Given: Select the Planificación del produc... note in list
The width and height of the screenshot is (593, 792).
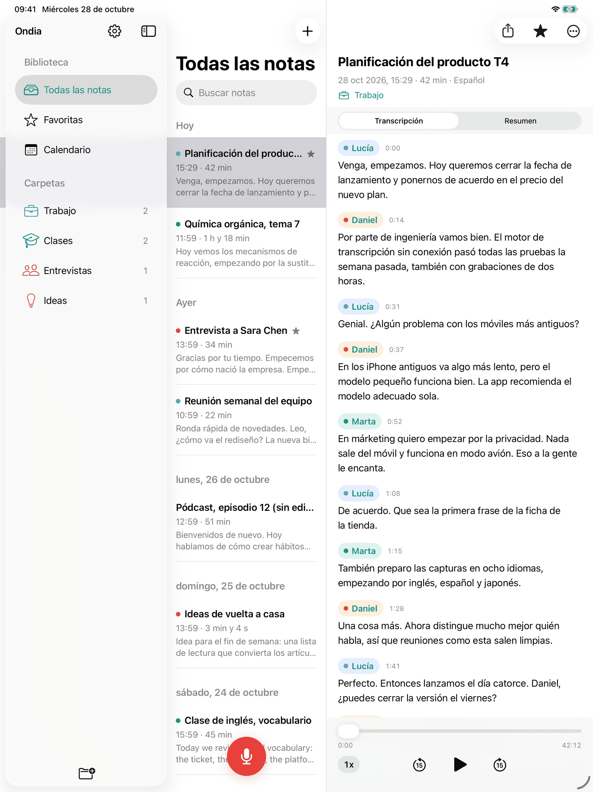Looking at the screenshot, I should (x=246, y=173).
